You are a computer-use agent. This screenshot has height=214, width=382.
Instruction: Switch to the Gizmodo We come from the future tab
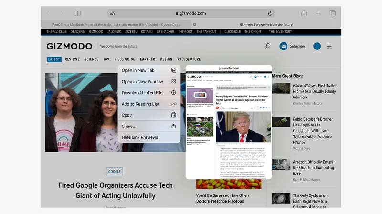pyautogui.click(x=266, y=25)
